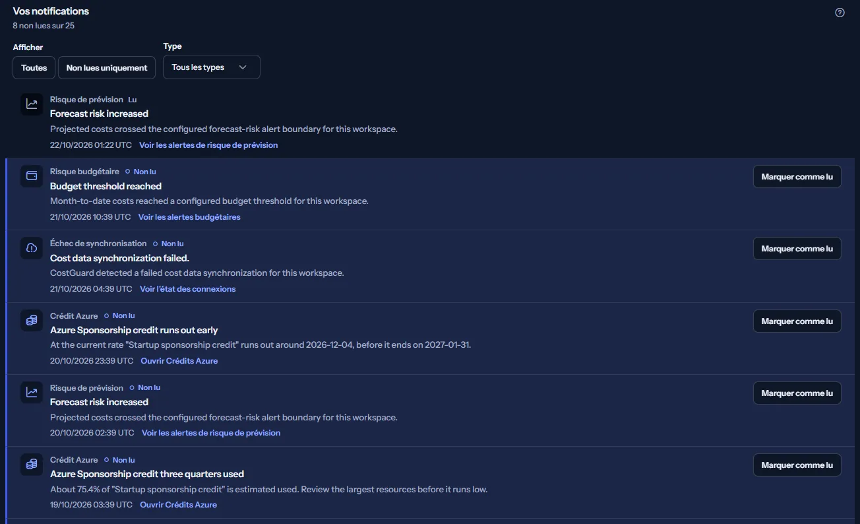Open Voir les alertes budgétaires link
This screenshot has width=860, height=524.
click(189, 217)
